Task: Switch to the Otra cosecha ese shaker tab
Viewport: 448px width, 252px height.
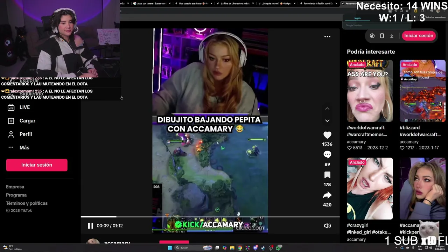Action: 193,3
